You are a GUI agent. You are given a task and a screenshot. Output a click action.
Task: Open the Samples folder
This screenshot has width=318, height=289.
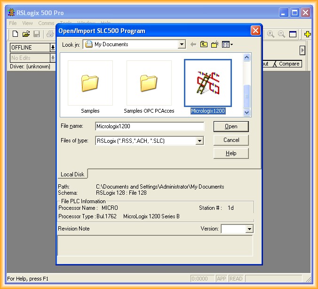click(x=90, y=83)
